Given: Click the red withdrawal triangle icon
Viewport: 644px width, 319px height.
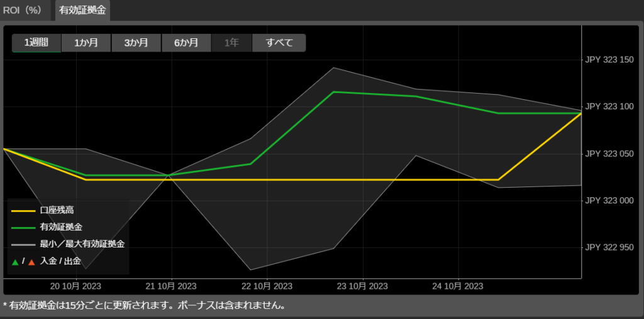Looking at the screenshot, I should (31, 261).
